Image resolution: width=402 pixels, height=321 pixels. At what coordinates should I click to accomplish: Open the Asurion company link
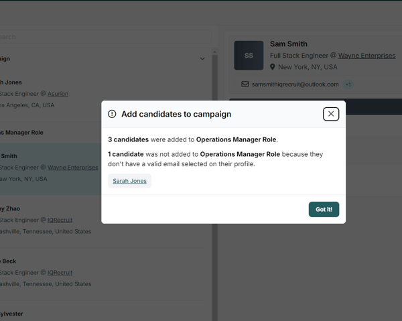tap(58, 94)
